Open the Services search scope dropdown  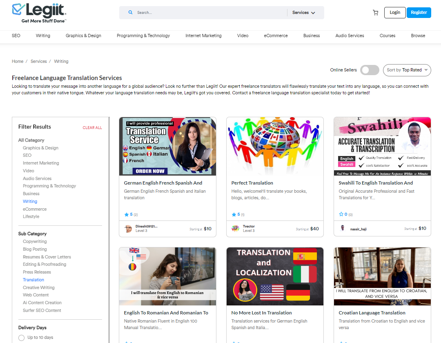304,13
